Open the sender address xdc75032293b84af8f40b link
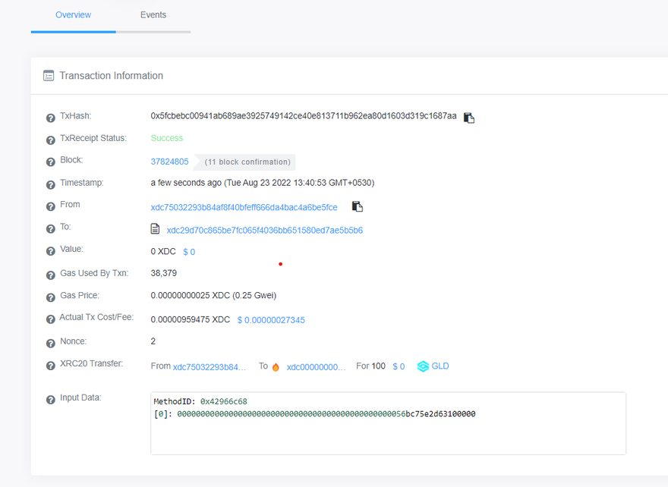Image resolution: width=668 pixels, height=487 pixels. [244, 208]
